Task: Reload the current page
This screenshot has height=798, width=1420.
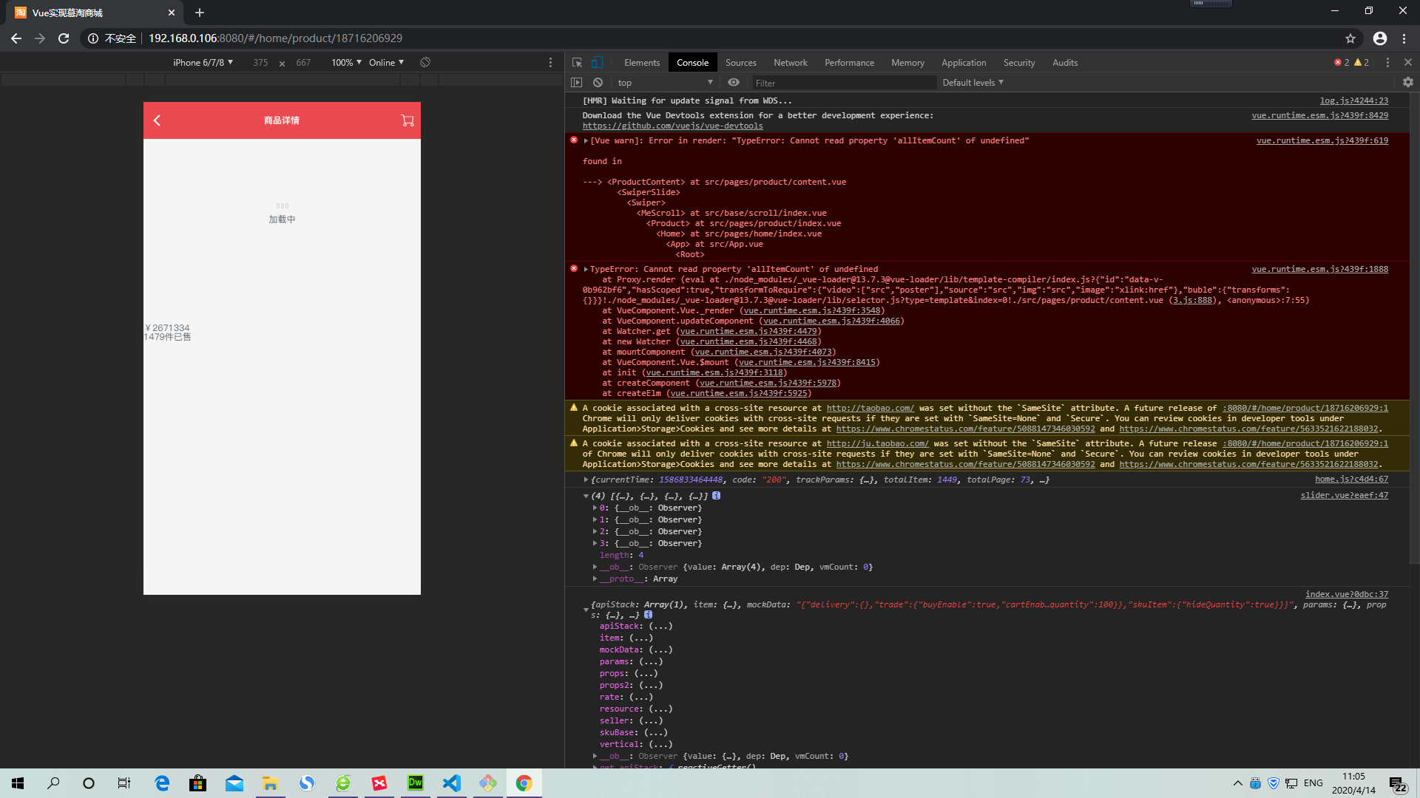Action: pos(64,38)
